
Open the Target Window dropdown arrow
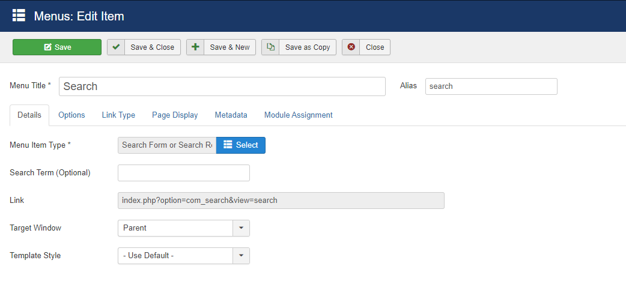click(241, 228)
